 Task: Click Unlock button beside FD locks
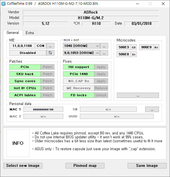click(x=101, y=95)
